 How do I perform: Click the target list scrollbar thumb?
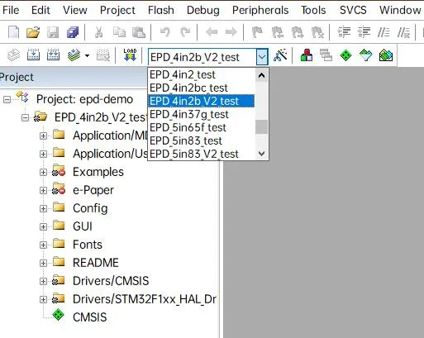[x=261, y=127]
